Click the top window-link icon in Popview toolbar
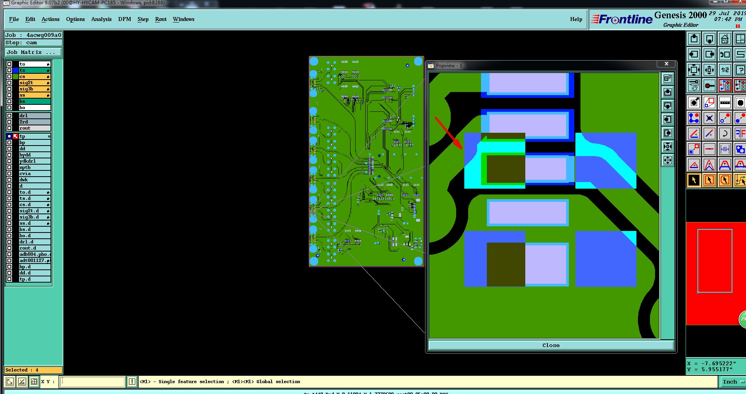The height and width of the screenshot is (394, 746). click(x=668, y=78)
